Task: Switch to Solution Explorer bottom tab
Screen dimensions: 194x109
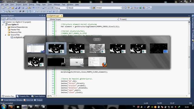Action: coord(8,96)
